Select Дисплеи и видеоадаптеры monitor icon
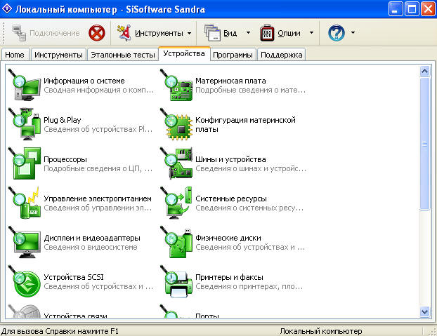 [x=25, y=242]
